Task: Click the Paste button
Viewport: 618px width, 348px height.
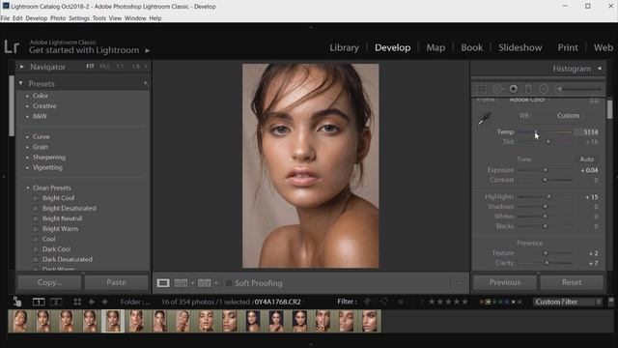Action: (116, 282)
